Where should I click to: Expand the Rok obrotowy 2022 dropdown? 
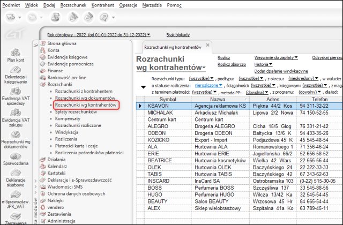(98, 34)
